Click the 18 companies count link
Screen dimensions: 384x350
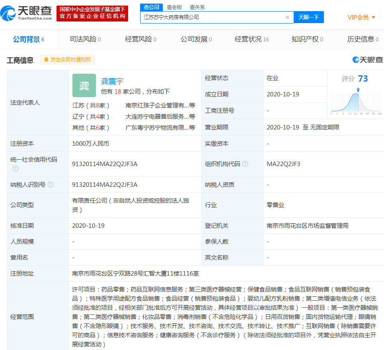tap(117, 92)
